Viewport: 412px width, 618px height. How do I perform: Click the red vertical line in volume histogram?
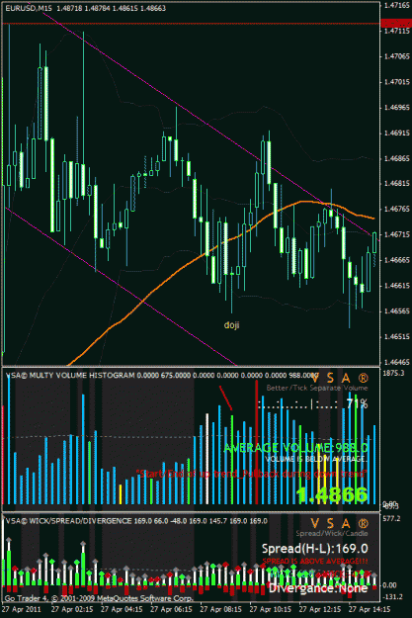[x=257, y=441]
